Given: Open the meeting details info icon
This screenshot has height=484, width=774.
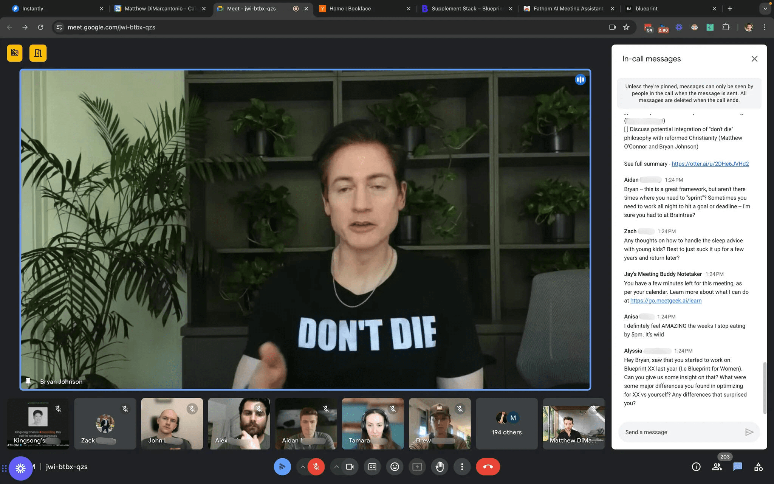Looking at the screenshot, I should (696, 467).
